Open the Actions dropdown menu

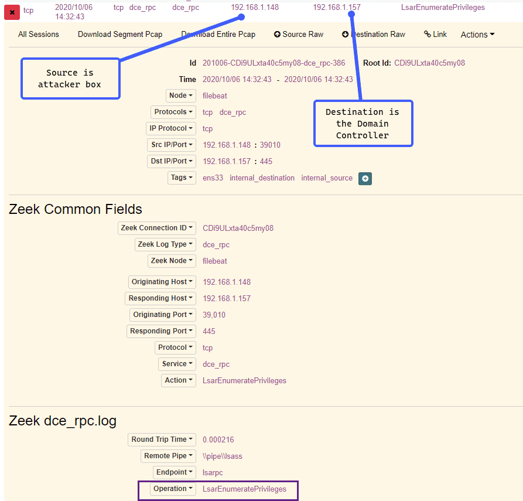click(x=477, y=35)
